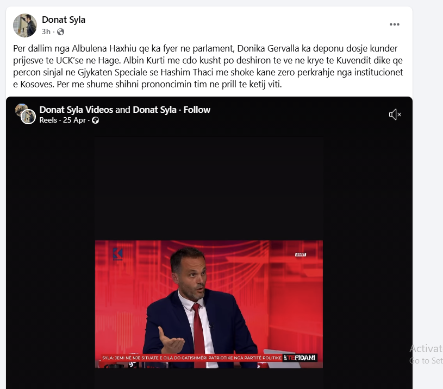Click the TË FIDANI show logo
Viewport: 443px width, 389px height.
pyautogui.click(x=300, y=358)
